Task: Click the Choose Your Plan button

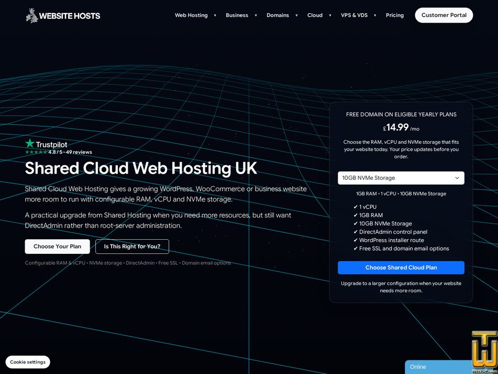Action: click(x=57, y=247)
